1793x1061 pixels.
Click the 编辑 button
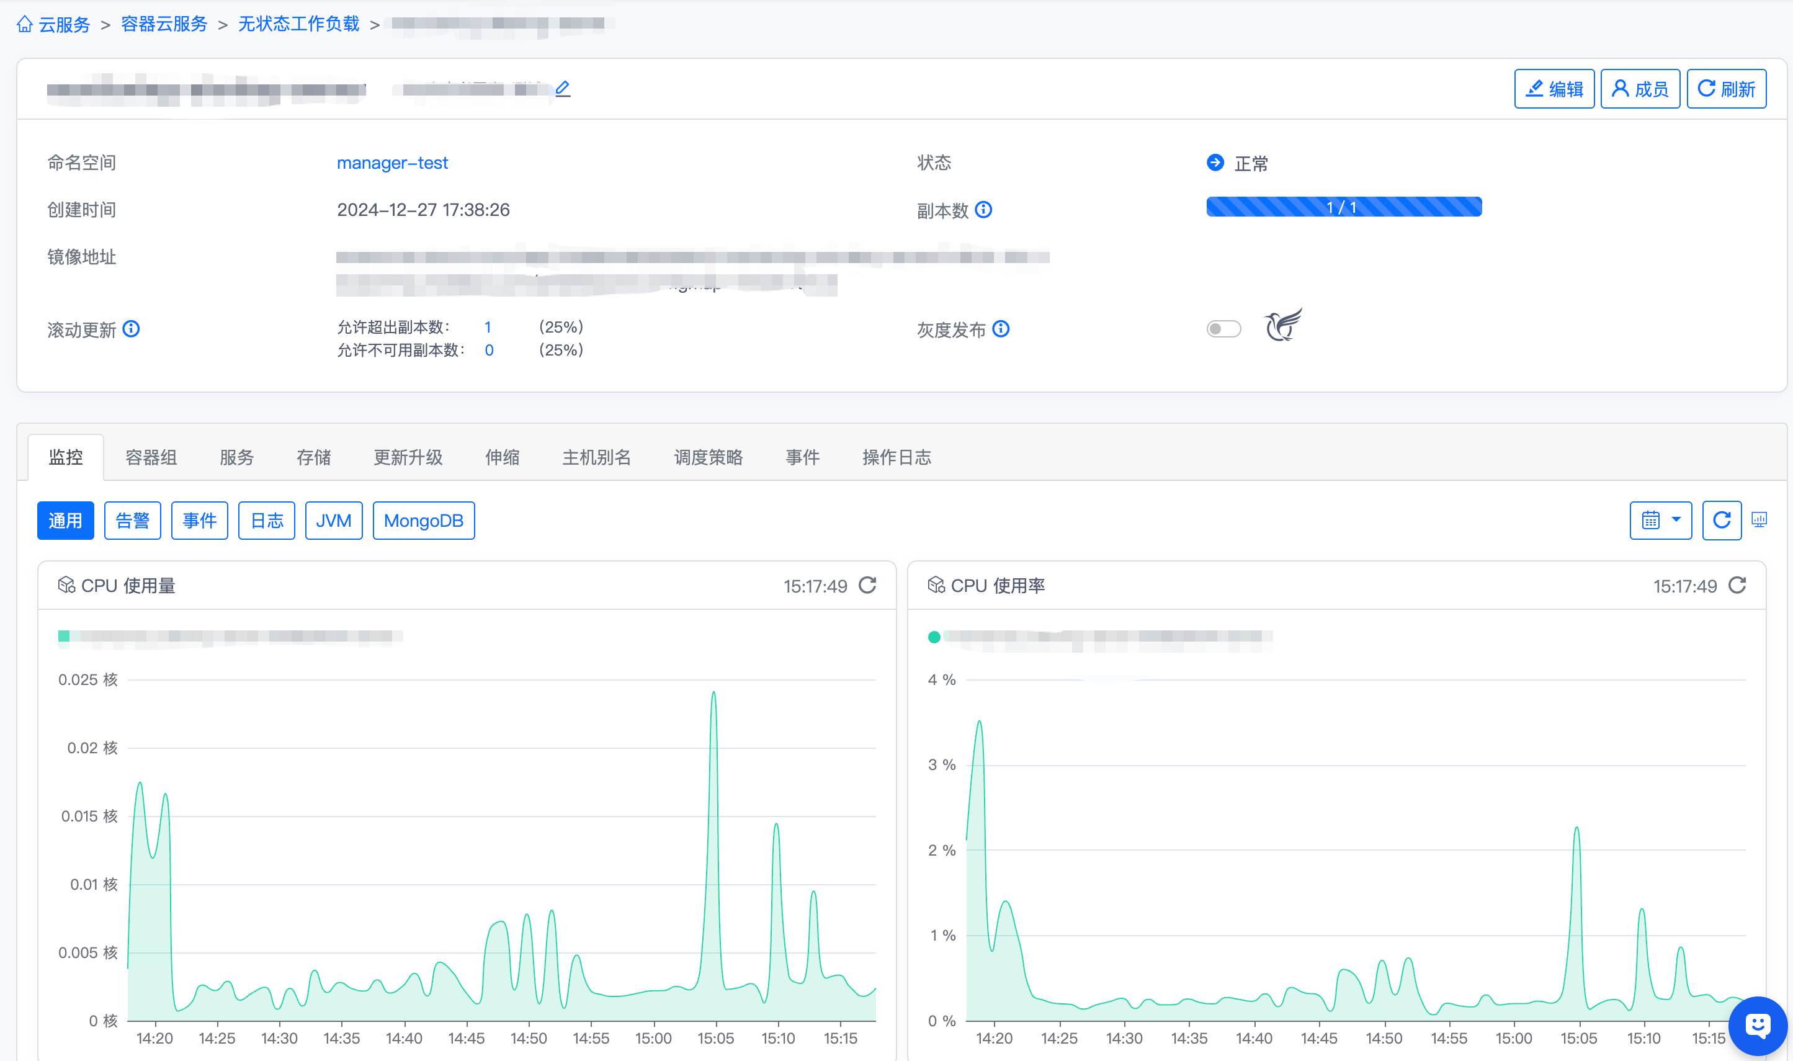click(1554, 89)
